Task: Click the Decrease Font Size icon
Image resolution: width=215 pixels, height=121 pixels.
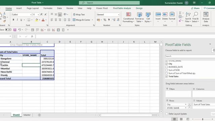Action: pyautogui.click(x=46, y=14)
